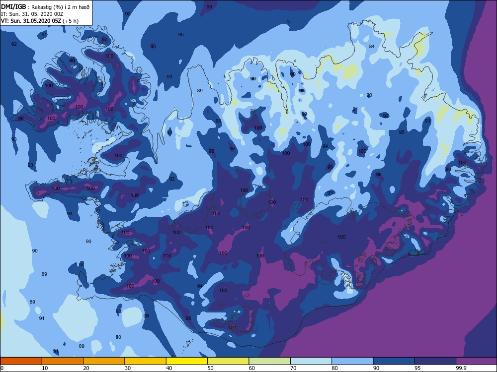The height and width of the screenshot is (372, 497).
Task: Pick the bright yellow 40–50 legend swatch
Action: pyautogui.click(x=187, y=361)
